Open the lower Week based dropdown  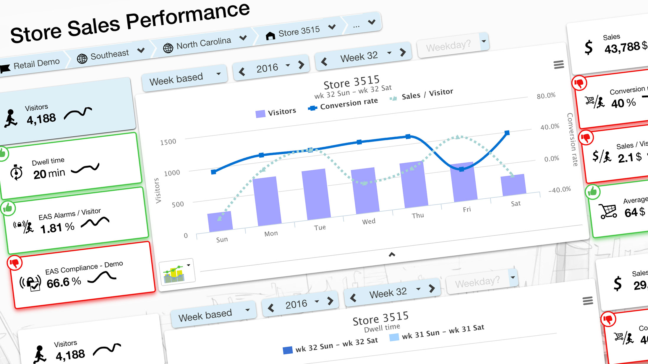214,314
